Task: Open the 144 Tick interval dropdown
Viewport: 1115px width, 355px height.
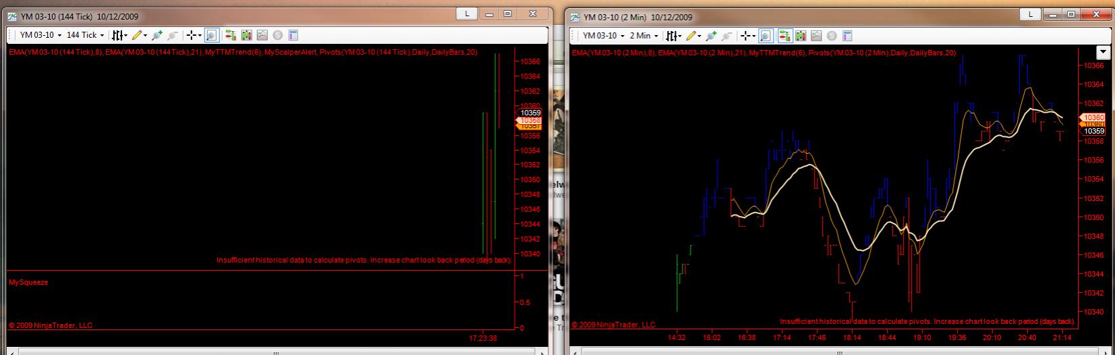Action: (85, 35)
